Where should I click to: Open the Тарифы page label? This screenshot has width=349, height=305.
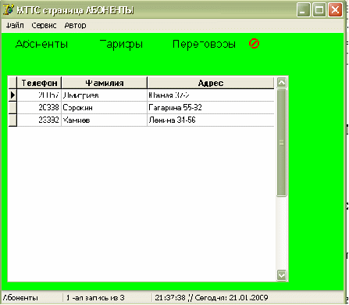click(121, 44)
